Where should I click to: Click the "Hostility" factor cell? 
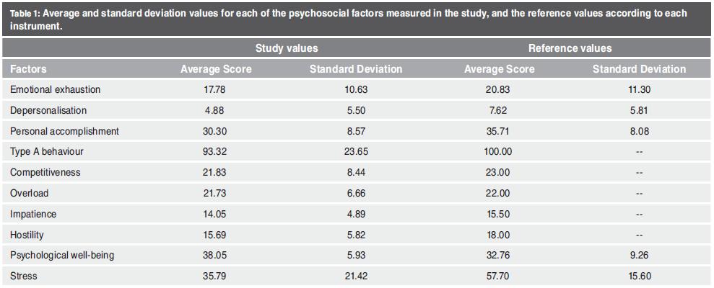28,235
